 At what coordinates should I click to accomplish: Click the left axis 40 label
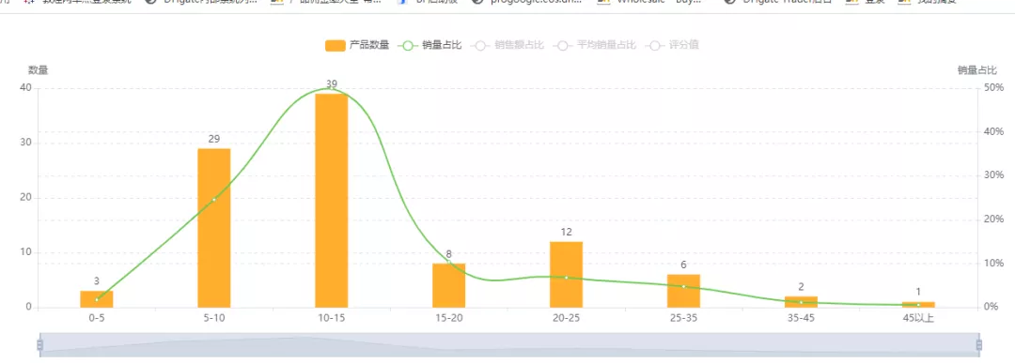click(26, 88)
